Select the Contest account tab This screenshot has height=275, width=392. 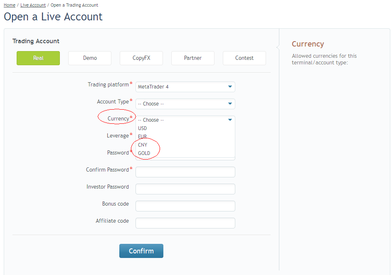click(244, 58)
